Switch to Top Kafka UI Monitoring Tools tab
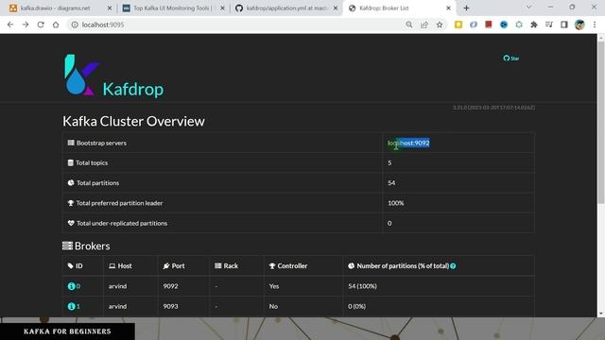The image size is (605, 340). click(x=173, y=8)
